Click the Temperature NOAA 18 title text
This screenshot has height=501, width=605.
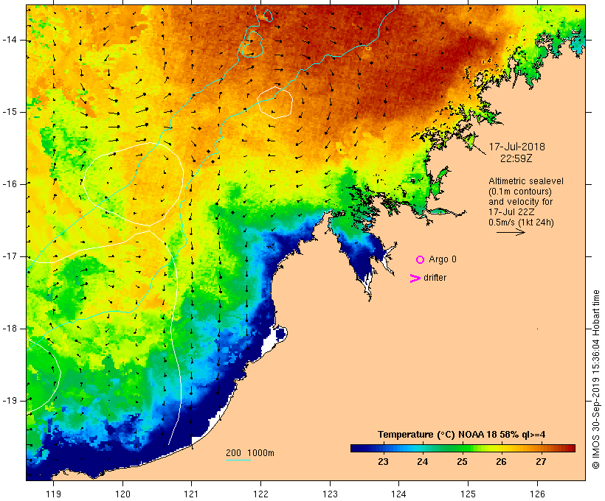pyautogui.click(x=461, y=435)
